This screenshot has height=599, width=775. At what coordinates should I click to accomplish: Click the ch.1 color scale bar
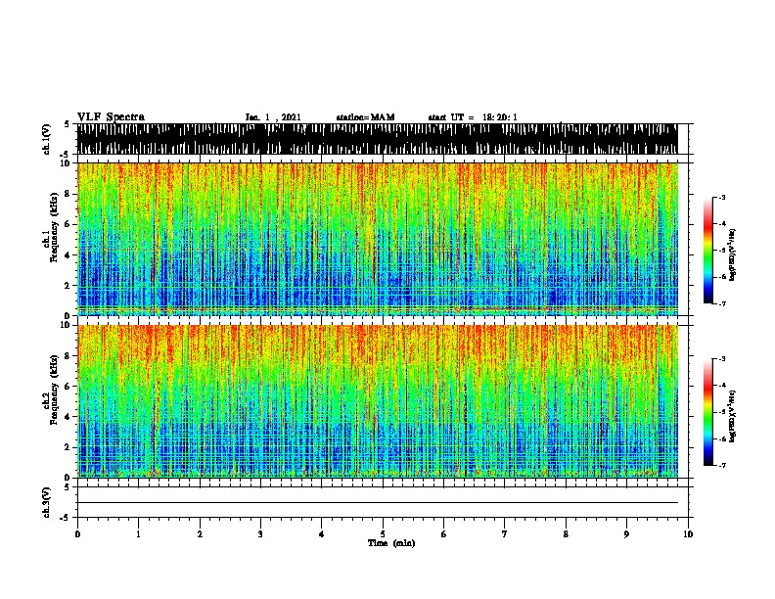click(x=708, y=251)
